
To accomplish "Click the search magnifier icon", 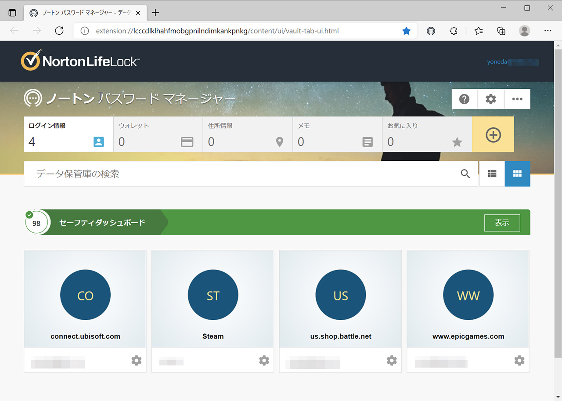I will tap(465, 174).
